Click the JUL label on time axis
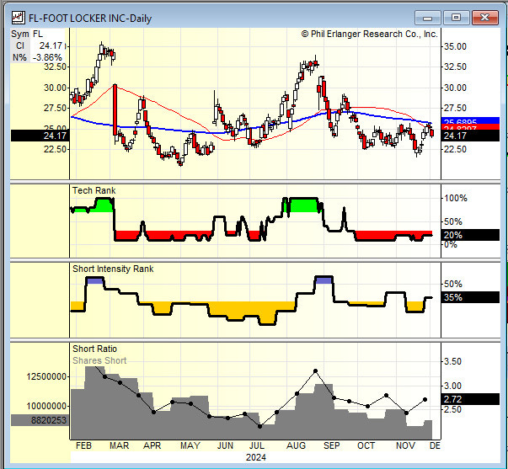 click(257, 445)
